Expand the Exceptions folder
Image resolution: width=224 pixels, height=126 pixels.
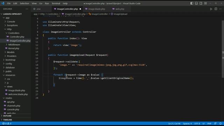coord(12,26)
